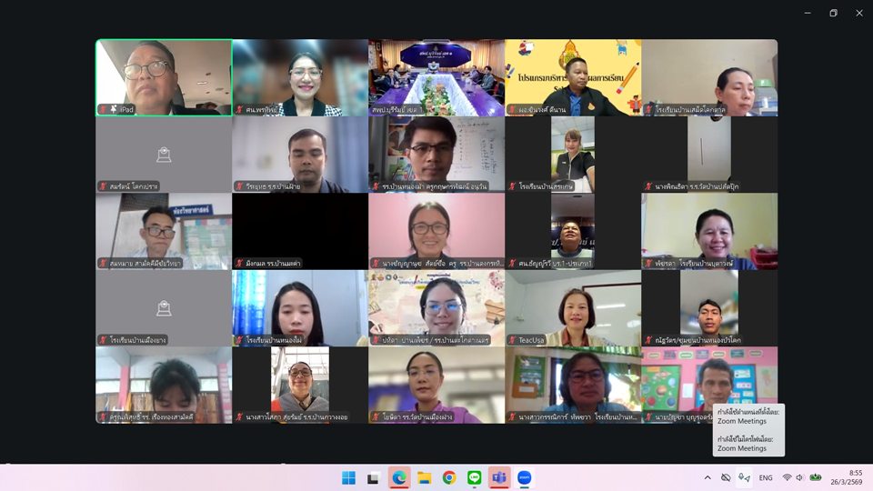Launch LINE app from taskbar

click(x=474, y=477)
